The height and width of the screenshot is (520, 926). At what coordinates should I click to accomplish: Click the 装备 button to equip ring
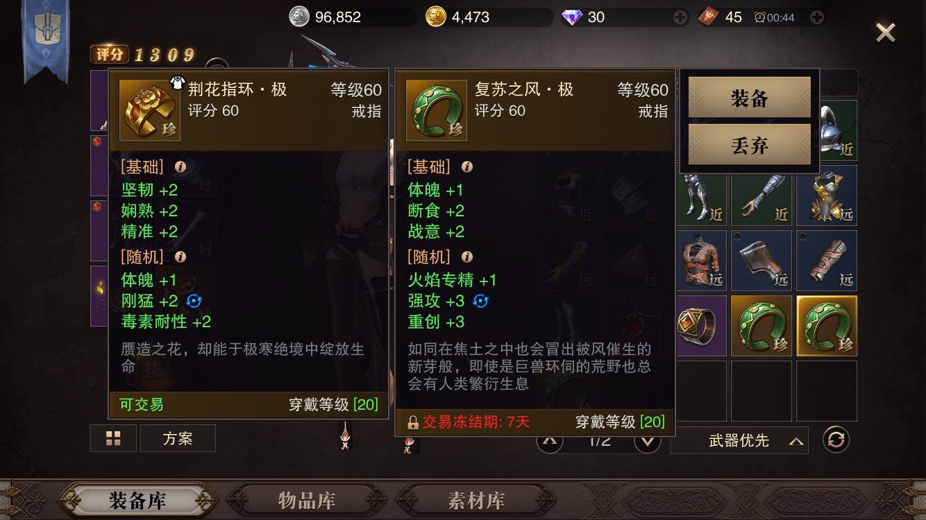pyautogui.click(x=750, y=98)
